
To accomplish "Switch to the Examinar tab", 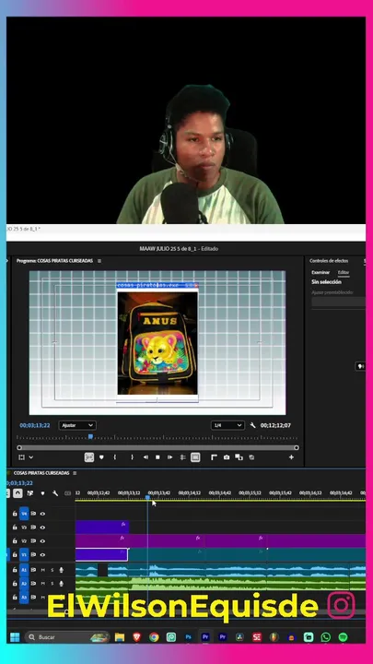I will 321,272.
